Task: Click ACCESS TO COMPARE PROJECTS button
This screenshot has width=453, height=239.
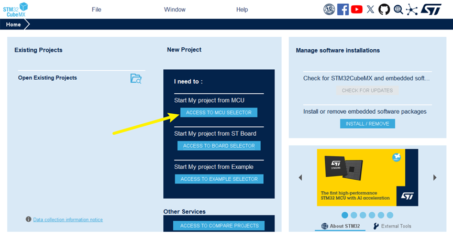Action: pos(219,225)
